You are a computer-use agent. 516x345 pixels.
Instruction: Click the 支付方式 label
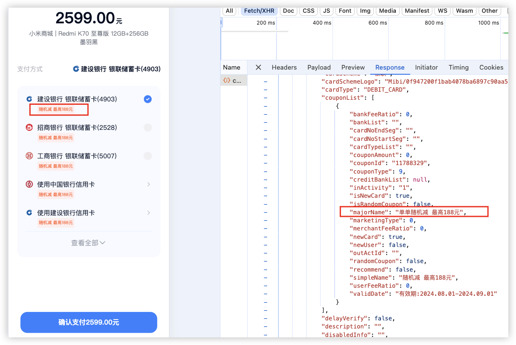point(30,69)
